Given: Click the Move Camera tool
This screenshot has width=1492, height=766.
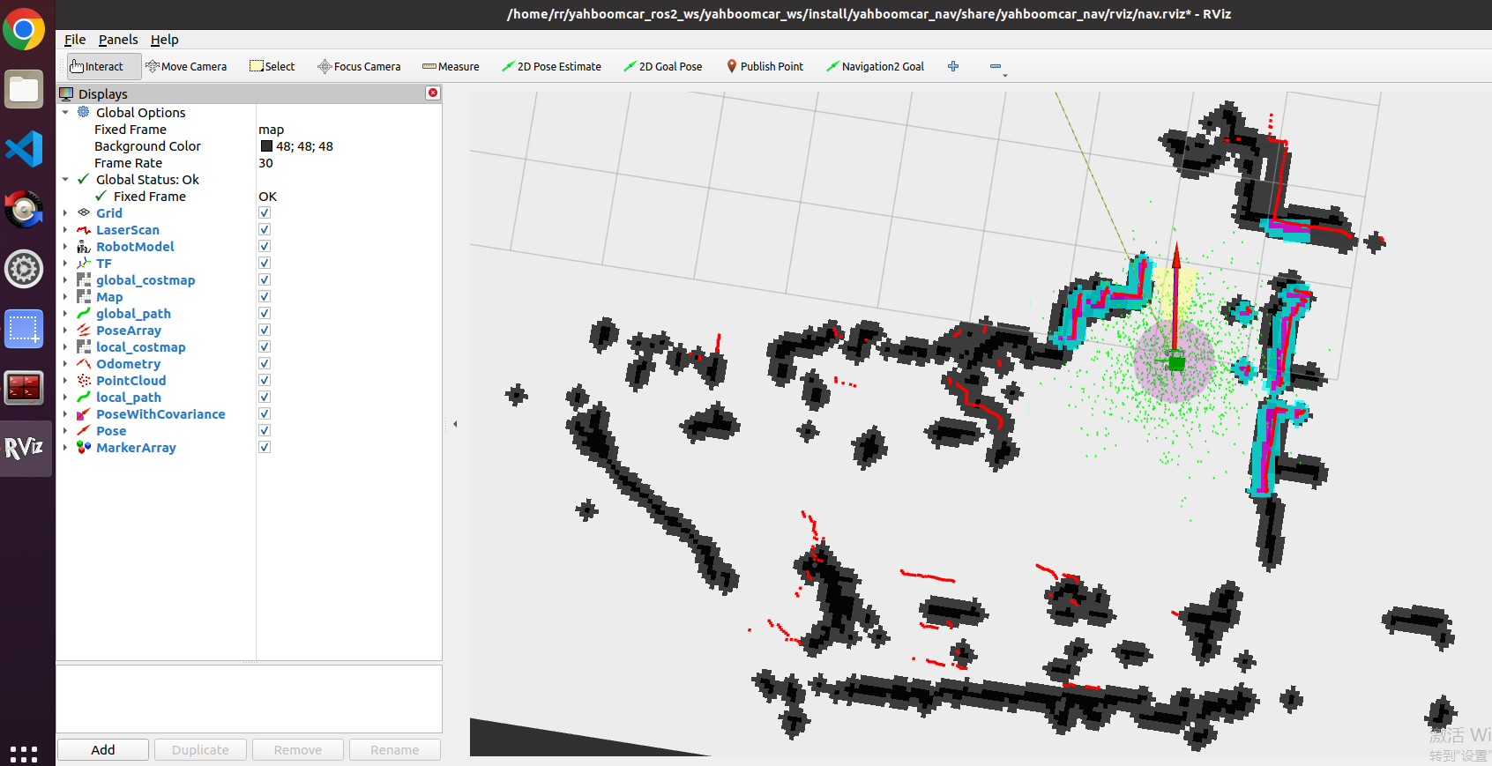Looking at the screenshot, I should tap(186, 66).
